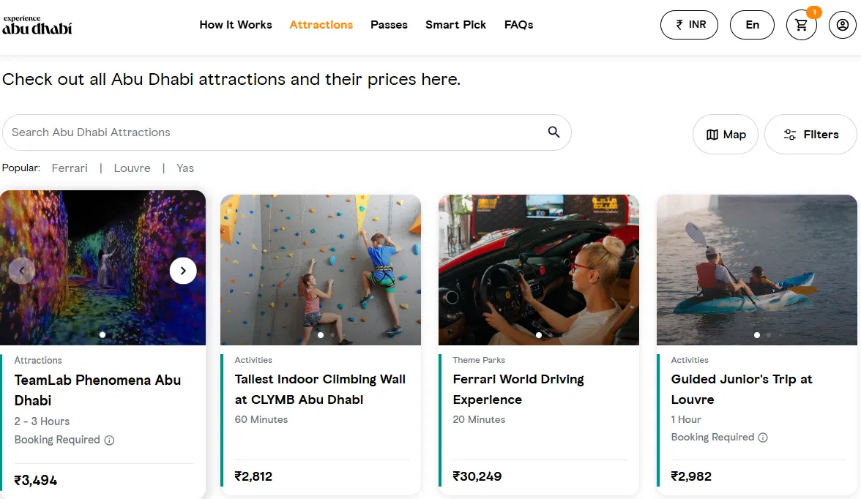Show next TeamLab Phenomena image
Image resolution: width=861 pixels, height=499 pixels.
tap(183, 271)
